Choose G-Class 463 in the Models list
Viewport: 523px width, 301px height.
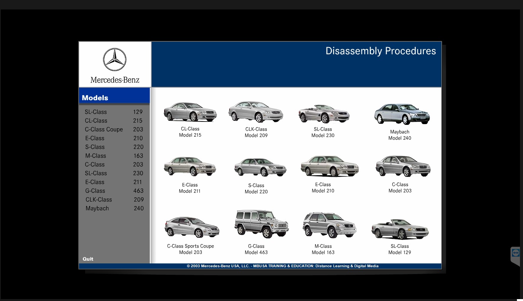coord(114,191)
